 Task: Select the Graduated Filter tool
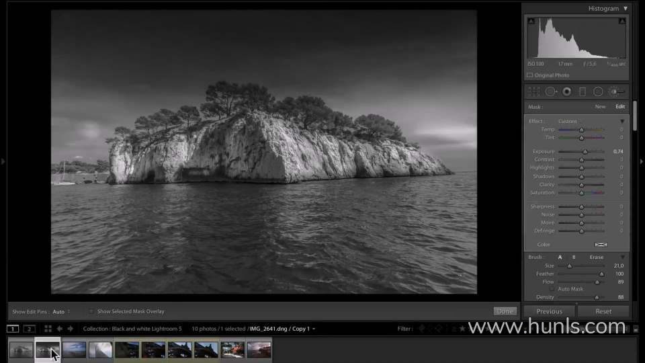point(583,92)
